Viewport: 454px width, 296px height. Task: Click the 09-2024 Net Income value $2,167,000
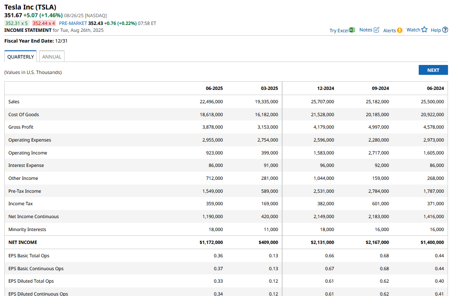[x=377, y=243]
